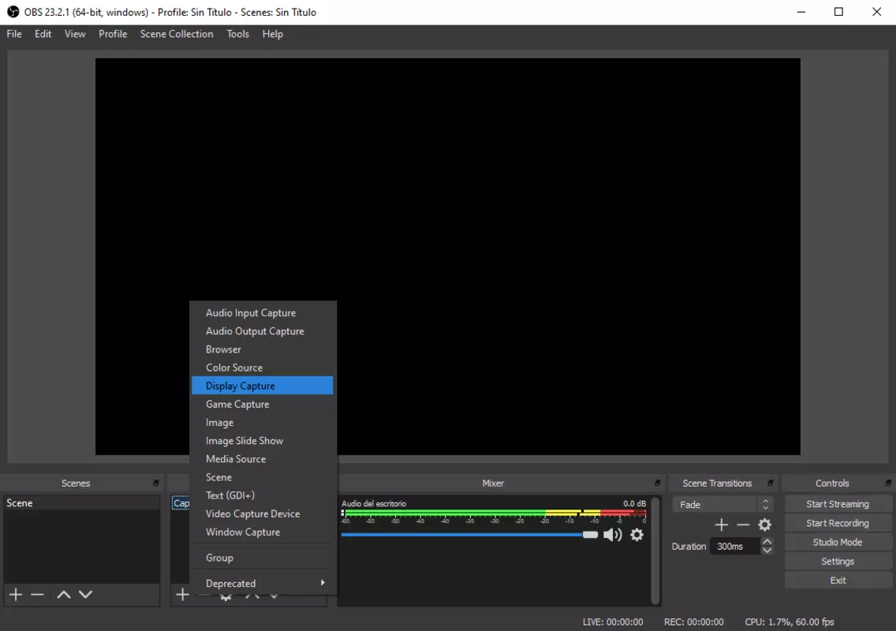Select Browser source in the menu
The image size is (896, 631).
point(263,349)
